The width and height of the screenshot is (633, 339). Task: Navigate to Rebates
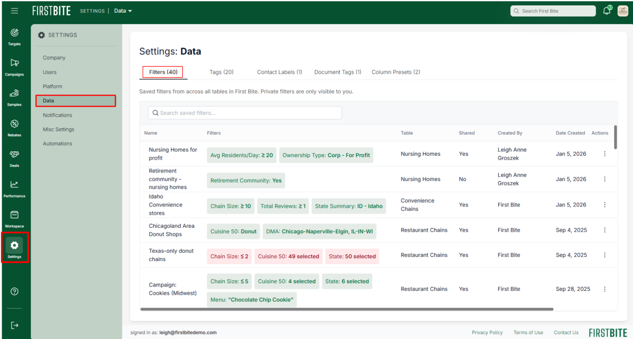(x=14, y=128)
